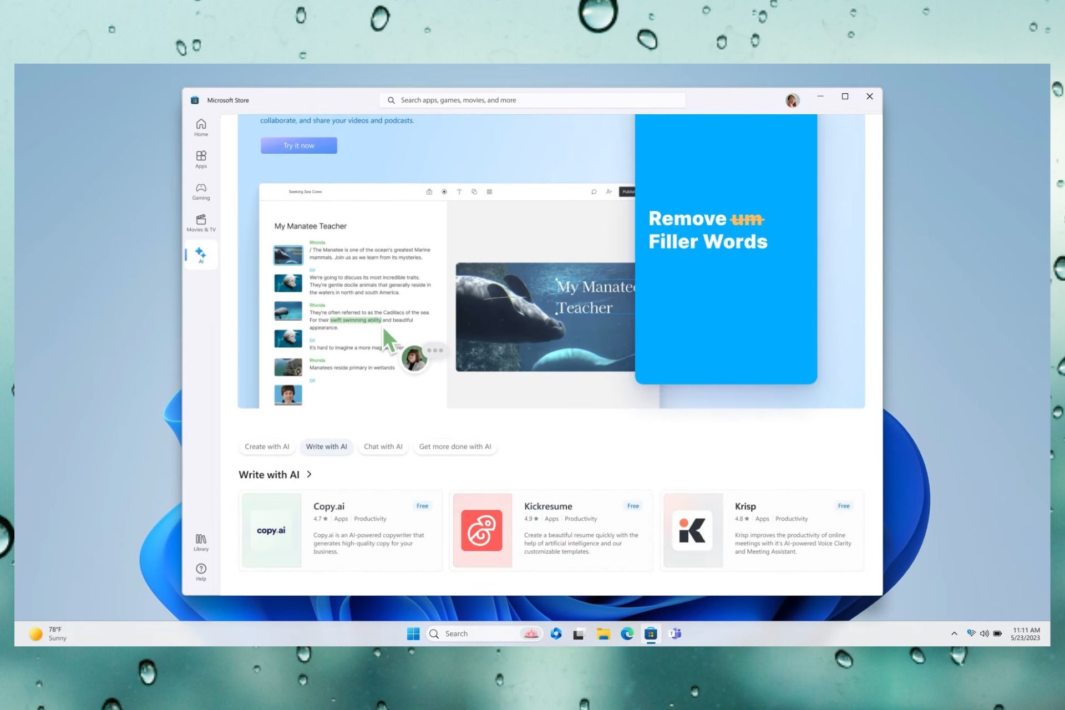Open the Help section
Image resolution: width=1065 pixels, height=710 pixels.
(201, 572)
